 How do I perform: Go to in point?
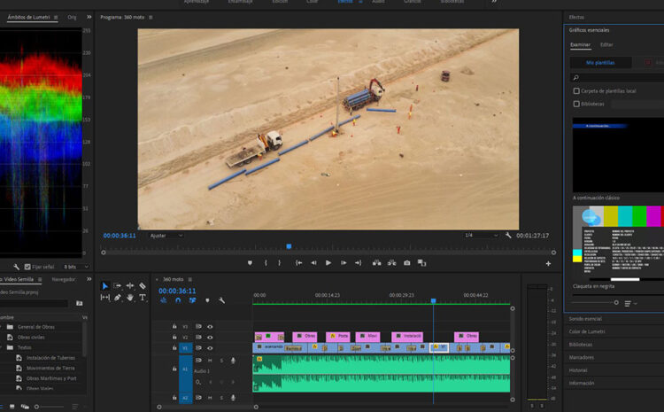pyautogui.click(x=298, y=263)
